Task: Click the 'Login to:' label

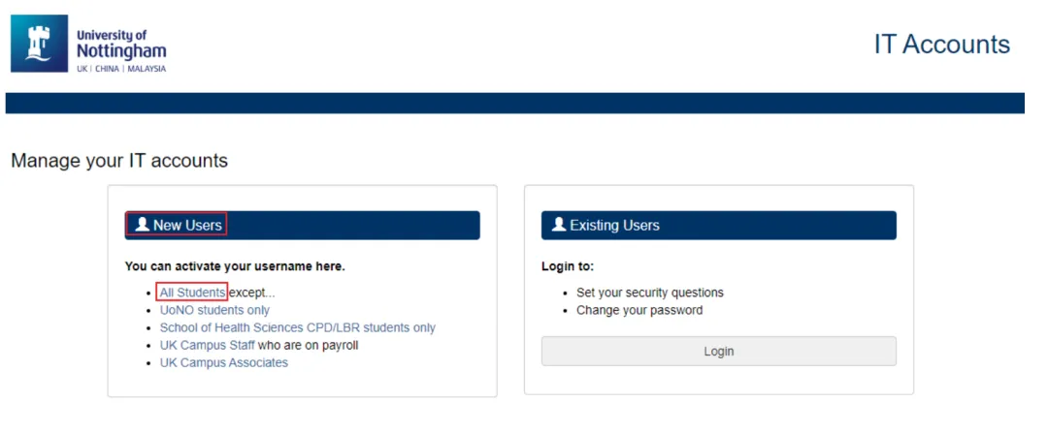Action: tap(568, 266)
